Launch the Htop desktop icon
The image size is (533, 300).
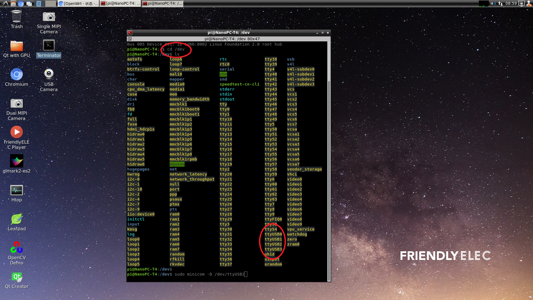17,193
